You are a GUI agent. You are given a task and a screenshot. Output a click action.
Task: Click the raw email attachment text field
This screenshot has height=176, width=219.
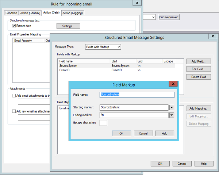click(34, 117)
